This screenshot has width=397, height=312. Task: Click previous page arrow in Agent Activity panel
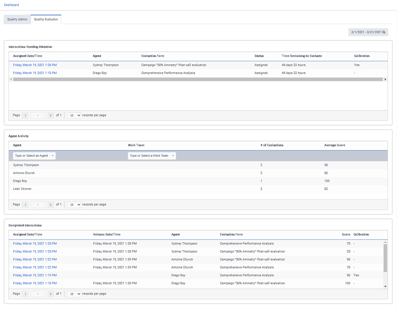[25, 204]
